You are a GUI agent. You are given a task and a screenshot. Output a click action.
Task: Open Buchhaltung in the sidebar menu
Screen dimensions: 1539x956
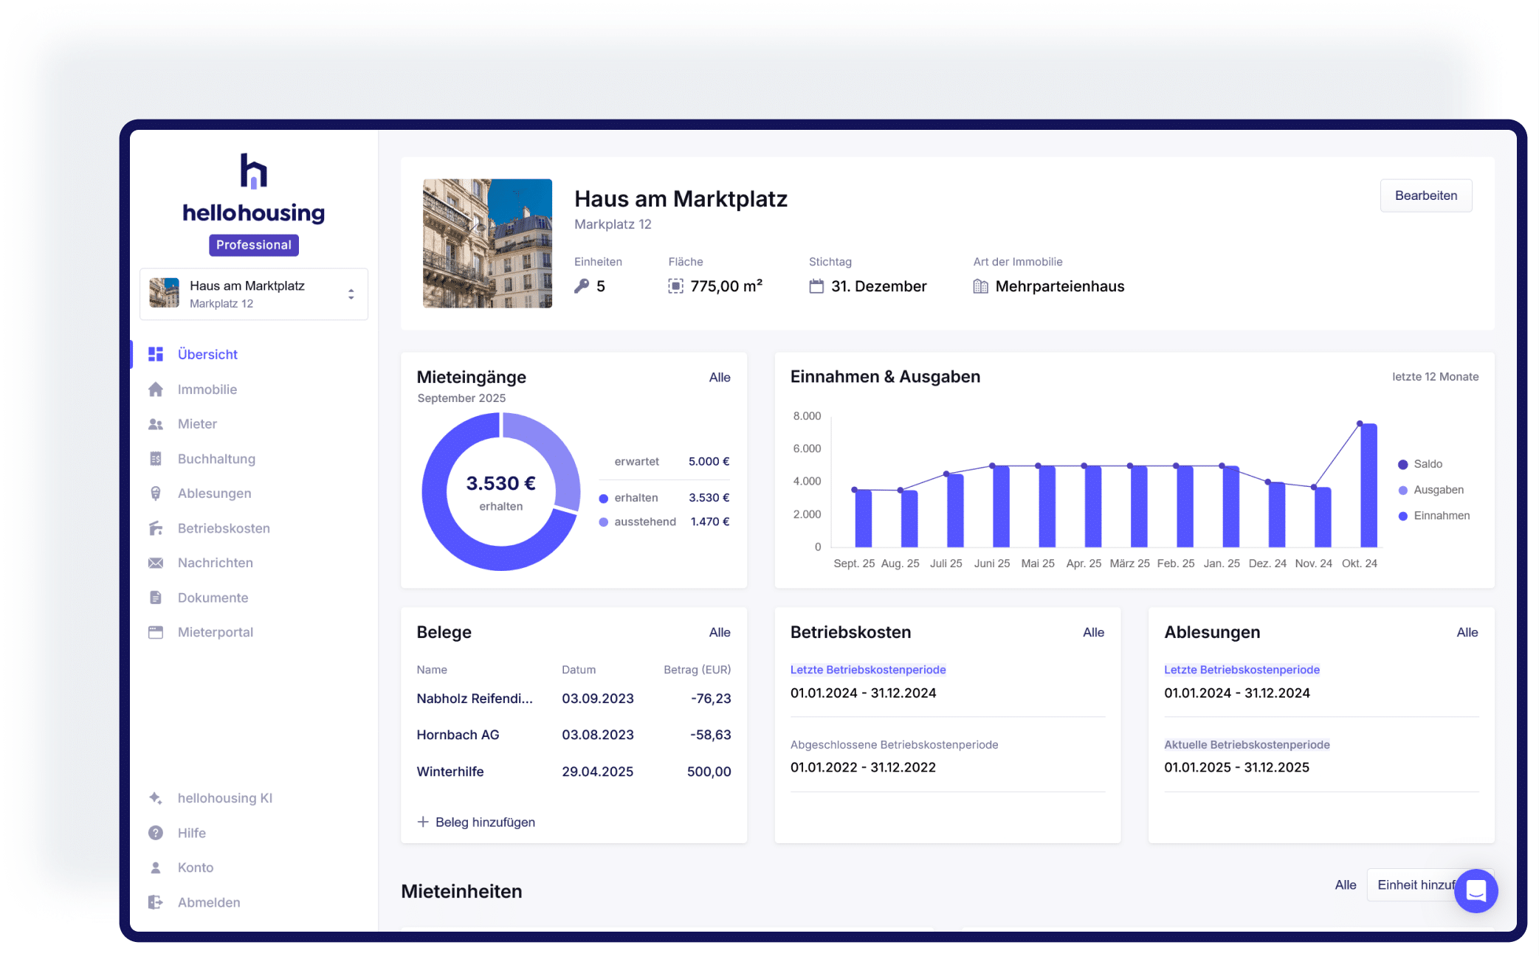[x=216, y=459]
